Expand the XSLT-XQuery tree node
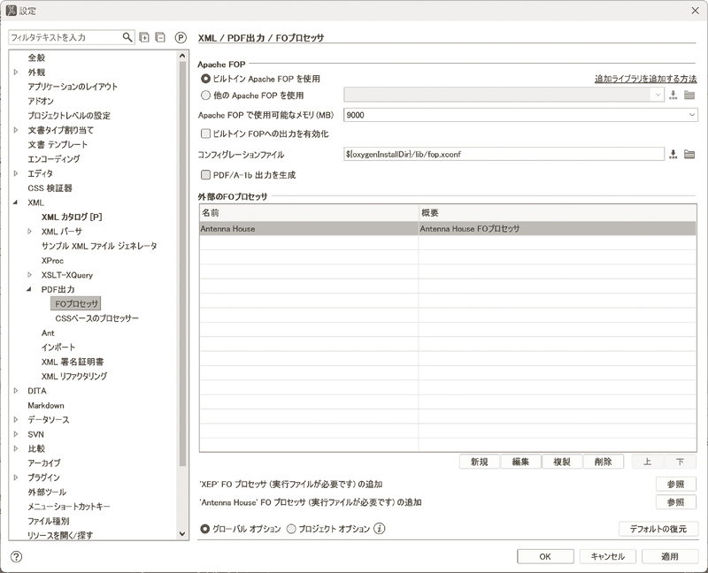The height and width of the screenshot is (573, 708). [x=30, y=275]
